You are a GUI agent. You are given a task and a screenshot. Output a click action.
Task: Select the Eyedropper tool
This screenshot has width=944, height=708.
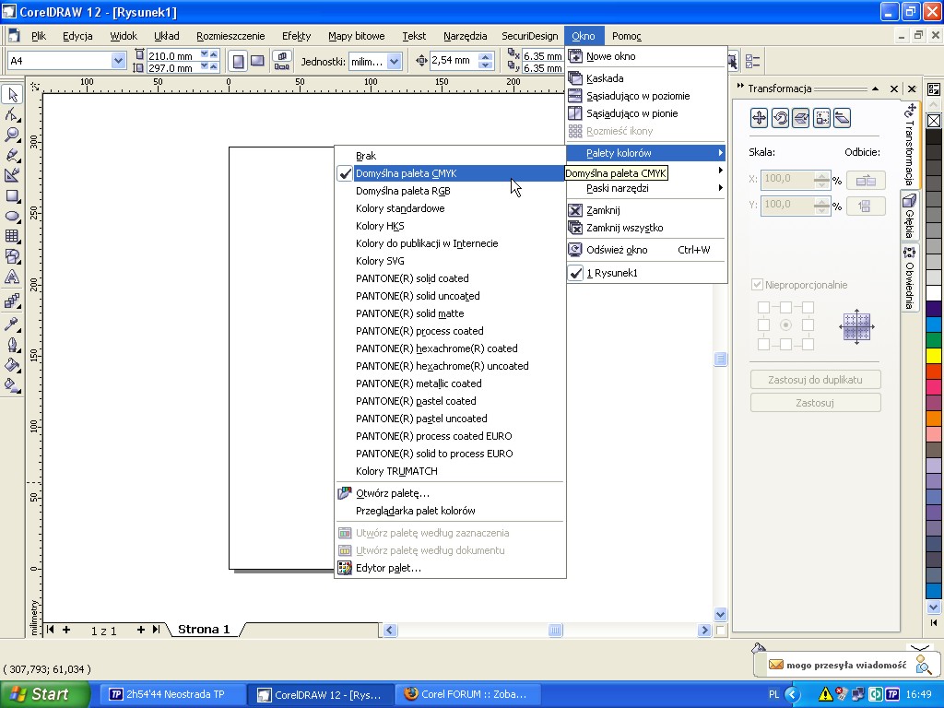pos(12,324)
